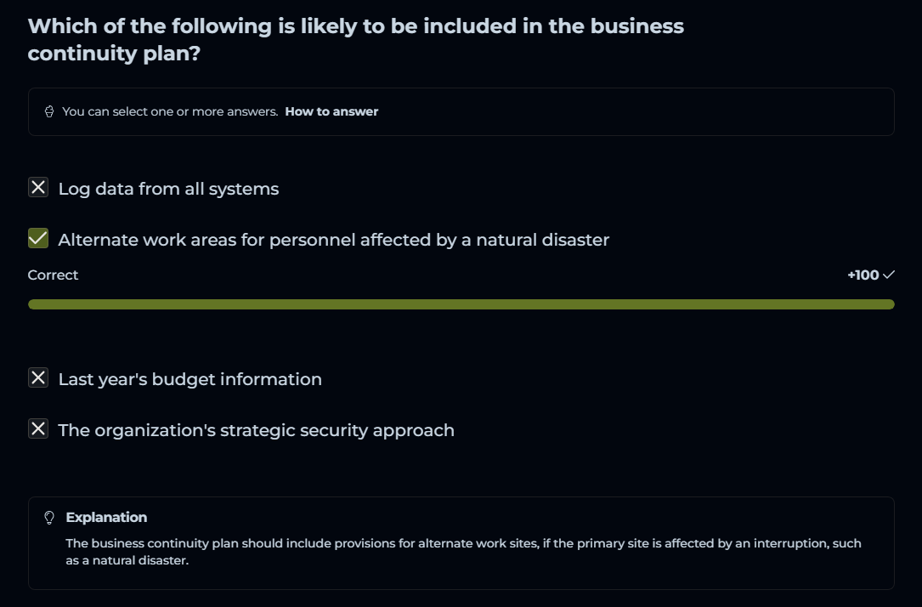922x607 pixels.
Task: Click the empty area of the answer hint box
Action: click(x=637, y=111)
